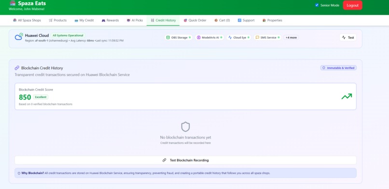Toggle the Senior Mode checkbox
The image size is (389, 189).
pos(317,5)
